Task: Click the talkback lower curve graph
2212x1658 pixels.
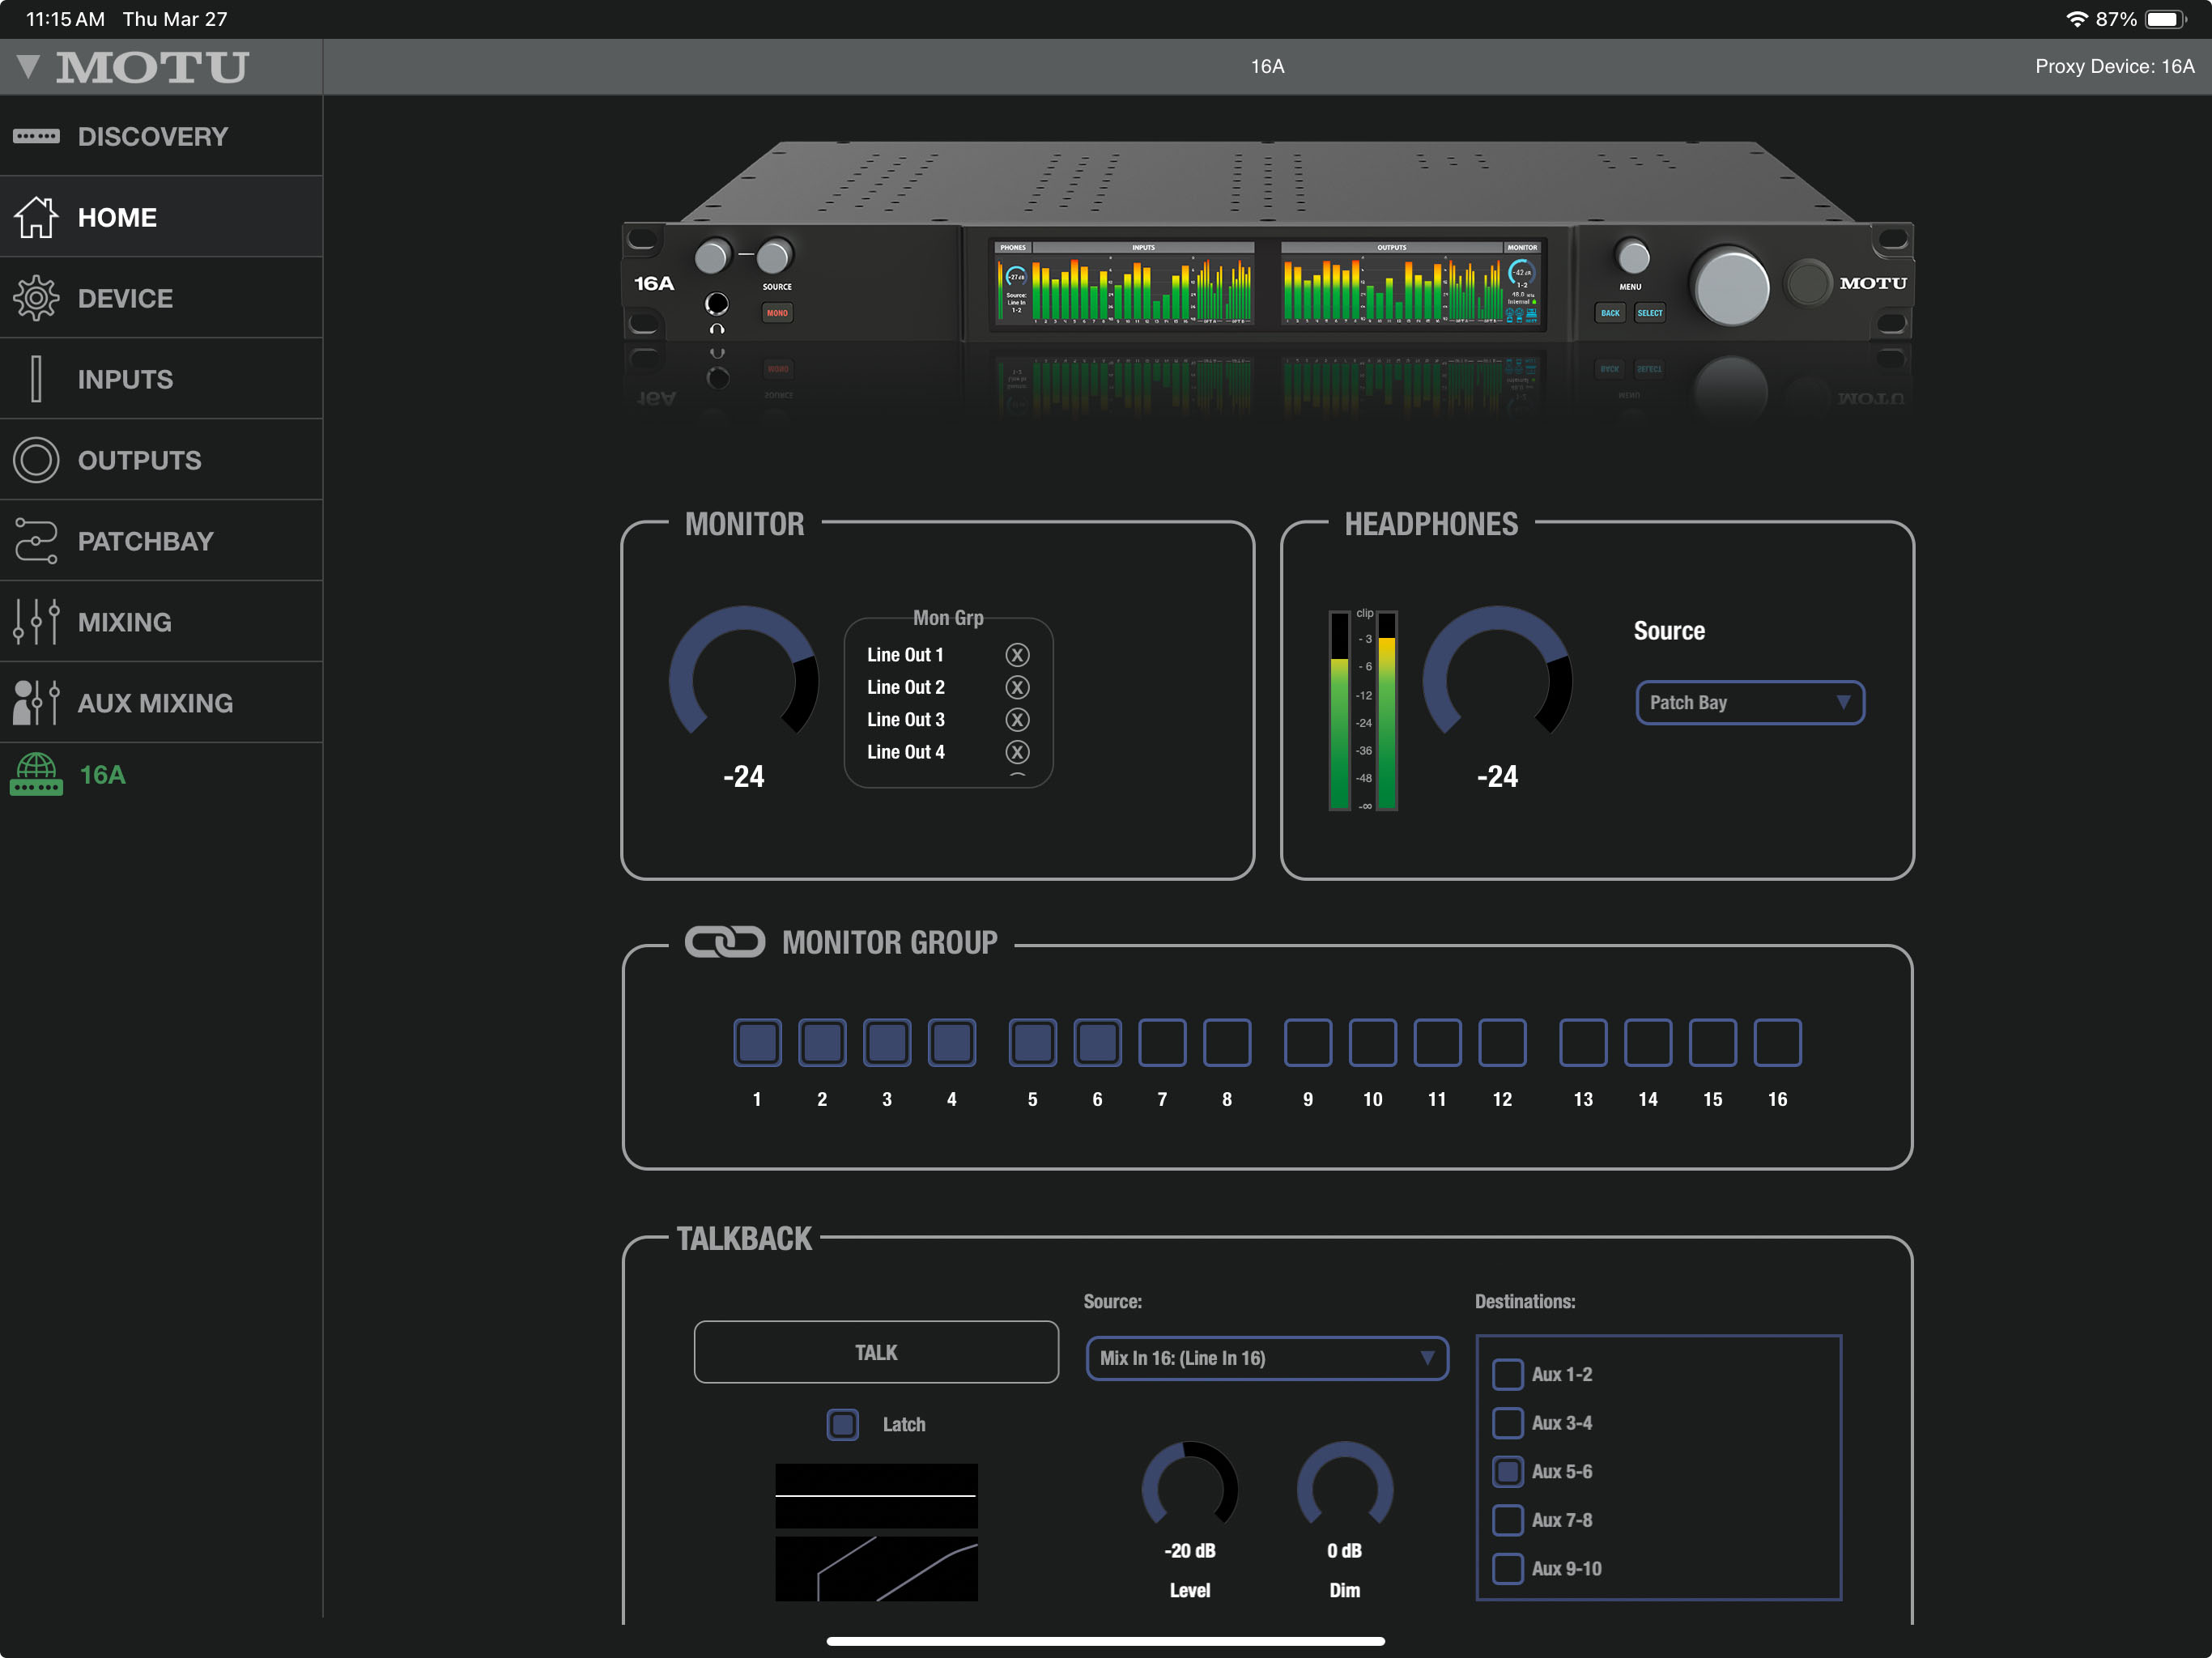Action: [877, 1569]
